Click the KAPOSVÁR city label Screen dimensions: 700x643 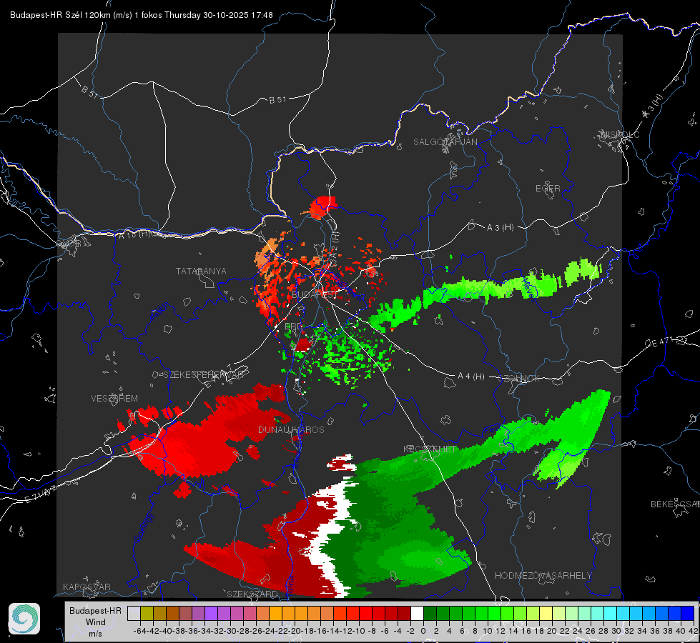87,587
